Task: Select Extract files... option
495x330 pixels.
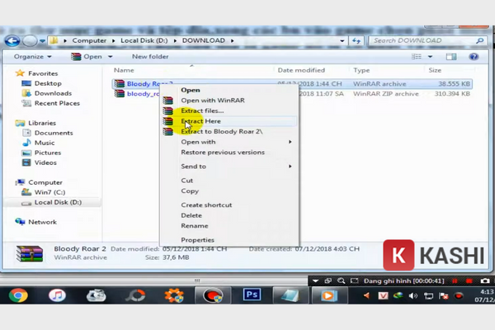Action: [202, 111]
